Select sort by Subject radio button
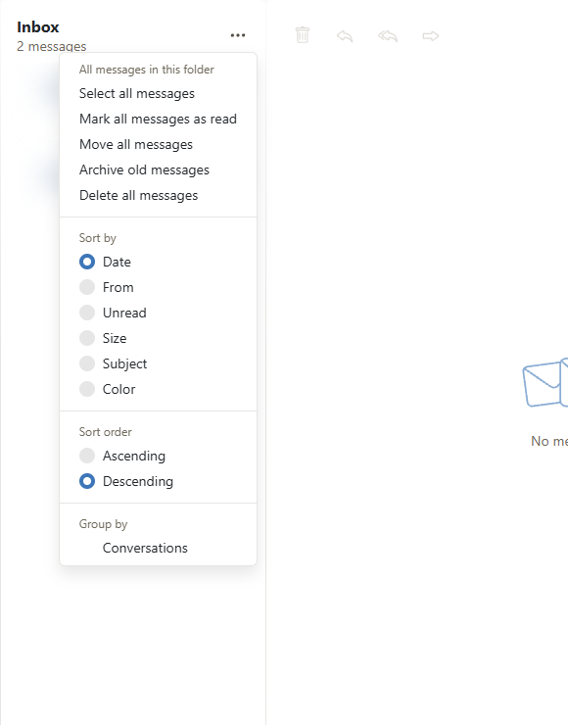The height and width of the screenshot is (725, 568). (87, 363)
